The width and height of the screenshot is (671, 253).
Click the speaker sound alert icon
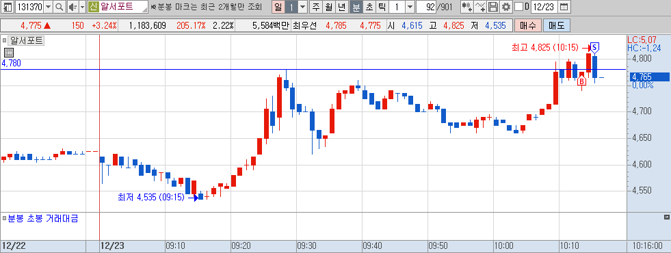tap(73, 7)
